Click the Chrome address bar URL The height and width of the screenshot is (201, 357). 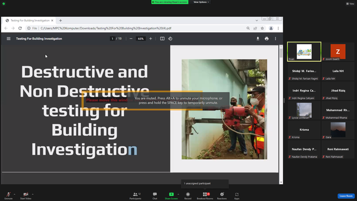pyautogui.click(x=106, y=28)
